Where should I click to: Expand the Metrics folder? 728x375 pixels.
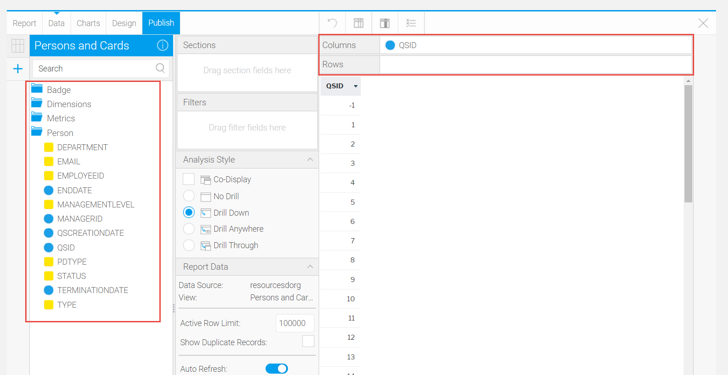click(53, 118)
